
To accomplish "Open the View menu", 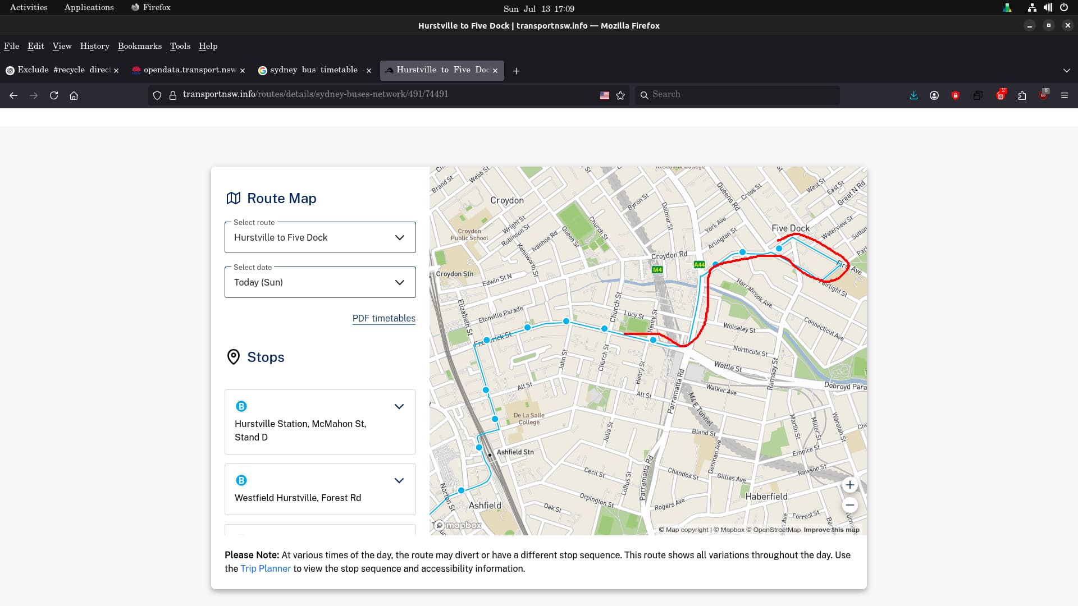I will 62,46.
